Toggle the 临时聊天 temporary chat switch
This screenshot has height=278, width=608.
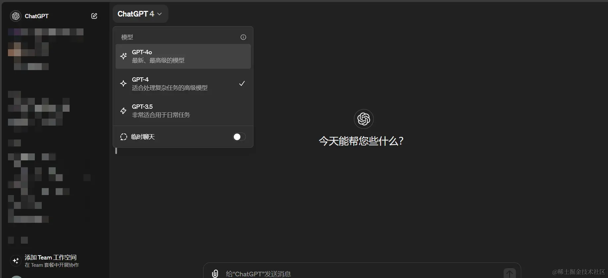coord(239,137)
